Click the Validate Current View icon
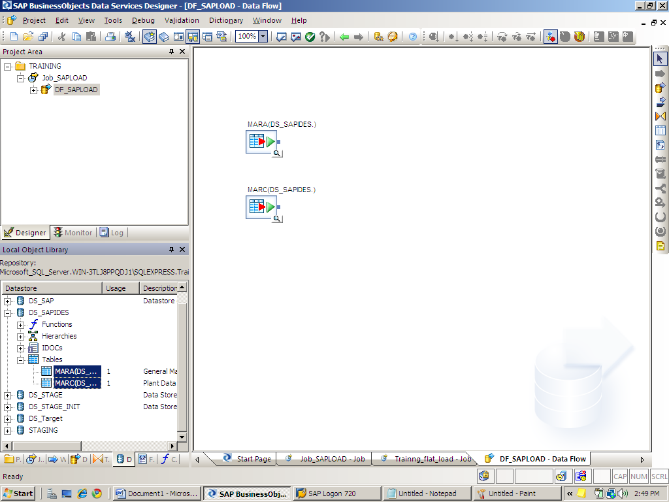669x502 pixels. click(281, 37)
